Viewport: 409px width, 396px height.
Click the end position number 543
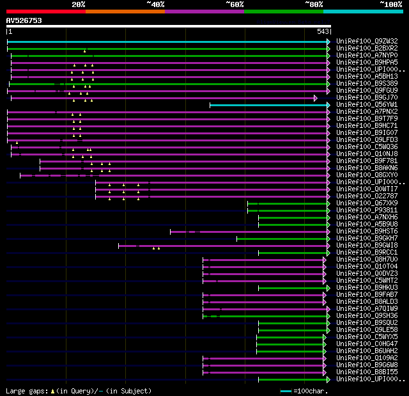[x=323, y=31]
